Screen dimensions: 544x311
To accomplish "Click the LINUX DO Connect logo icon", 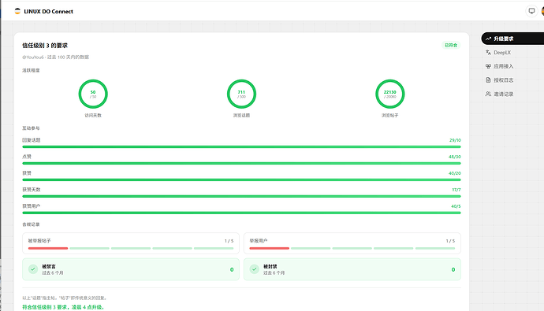I will [17, 11].
